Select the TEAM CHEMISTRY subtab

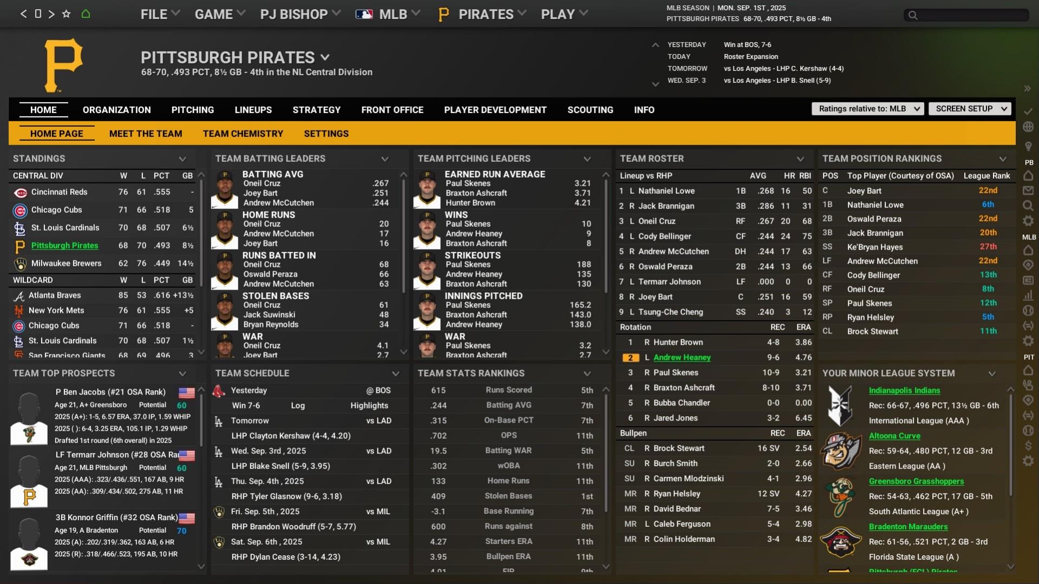tap(243, 134)
